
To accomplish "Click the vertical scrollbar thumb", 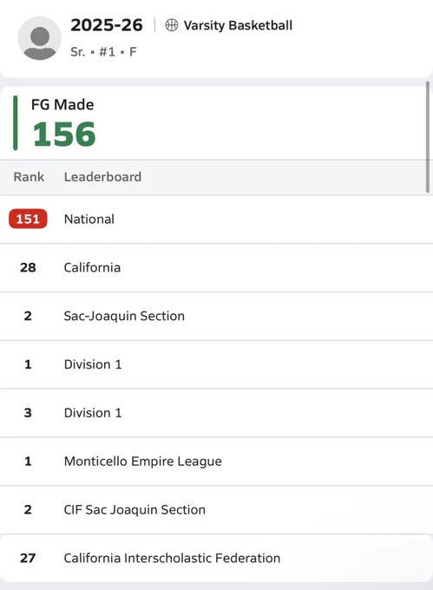I will 428,137.
